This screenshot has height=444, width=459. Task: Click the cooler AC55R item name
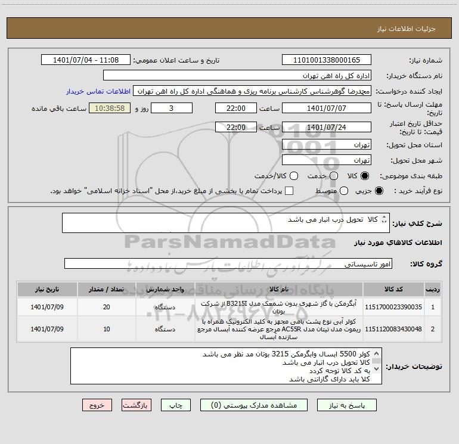coord(279,329)
